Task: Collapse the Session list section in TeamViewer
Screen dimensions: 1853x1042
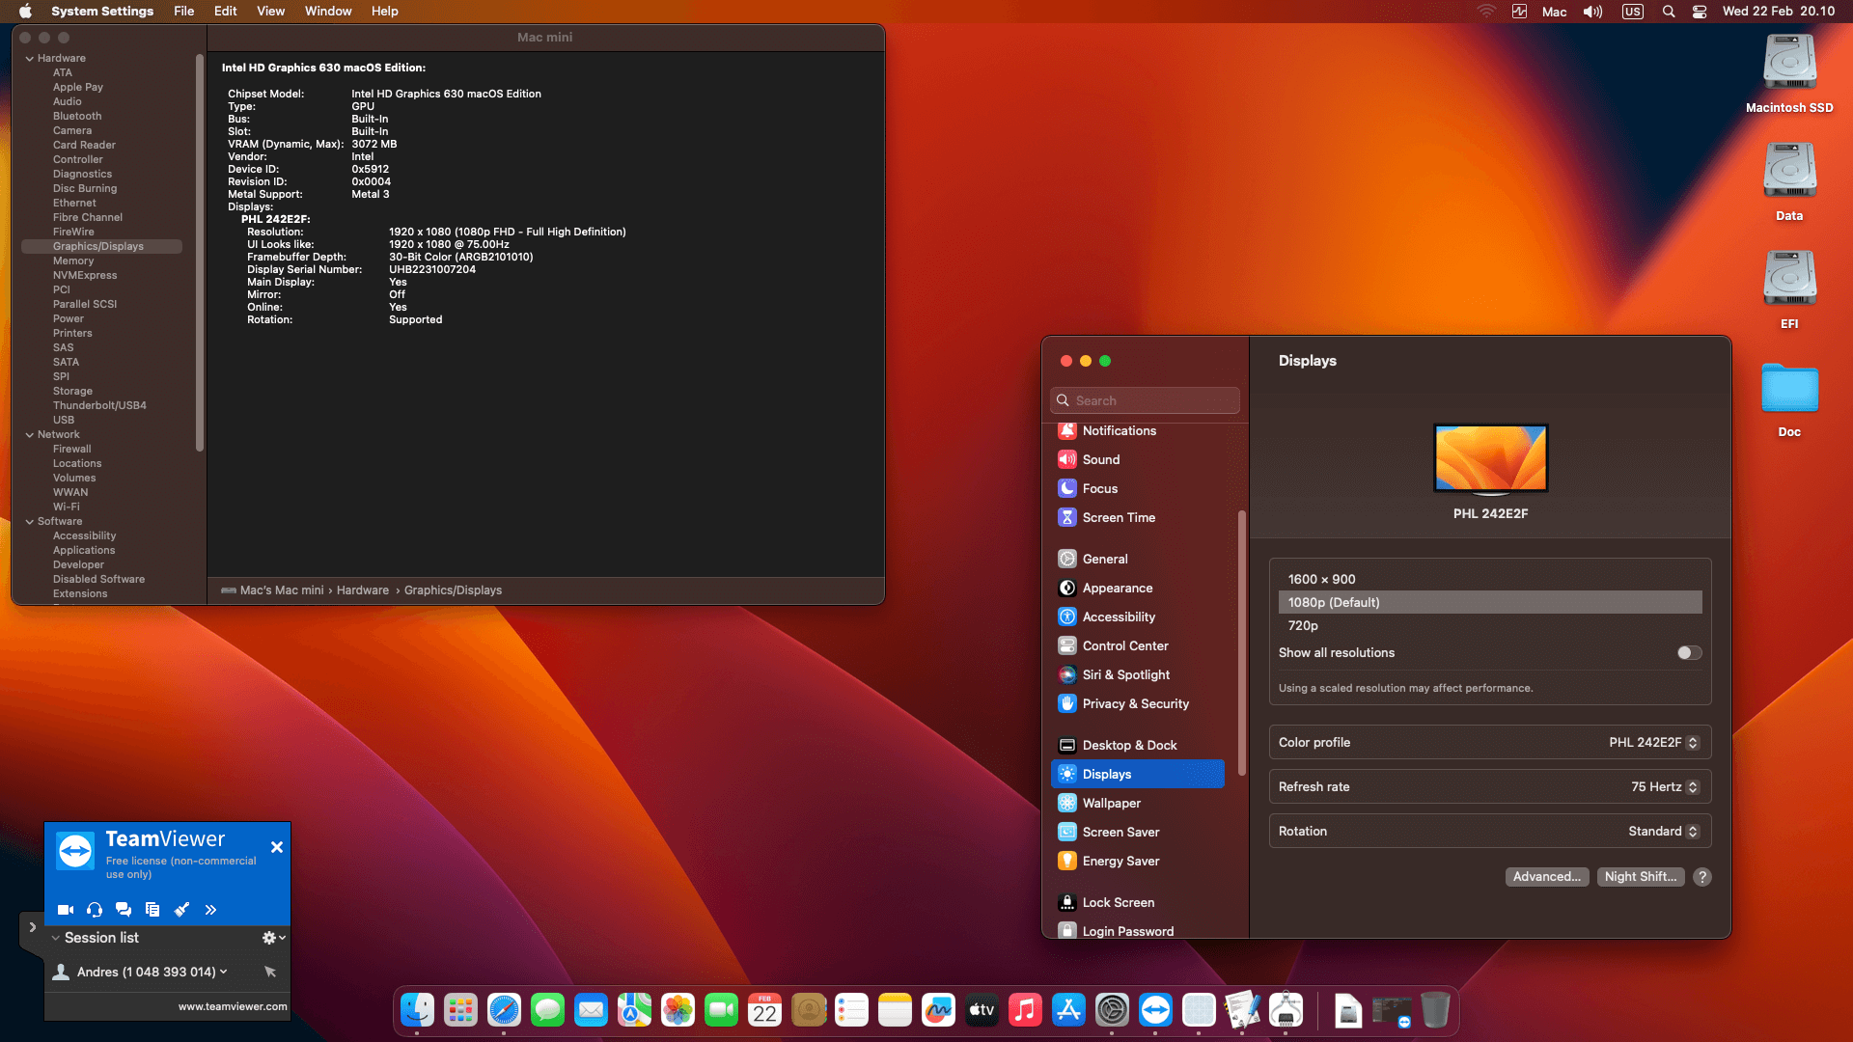Action: click(56, 938)
